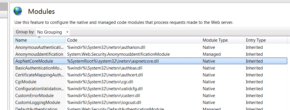Click the sort arrow above Name
The height and width of the screenshot is (110, 290).
39,37
